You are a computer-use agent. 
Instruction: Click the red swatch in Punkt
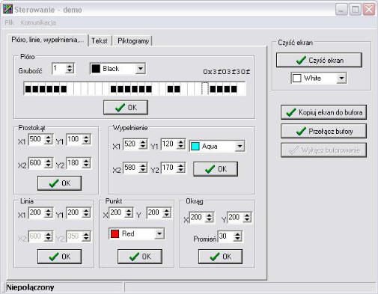point(115,233)
